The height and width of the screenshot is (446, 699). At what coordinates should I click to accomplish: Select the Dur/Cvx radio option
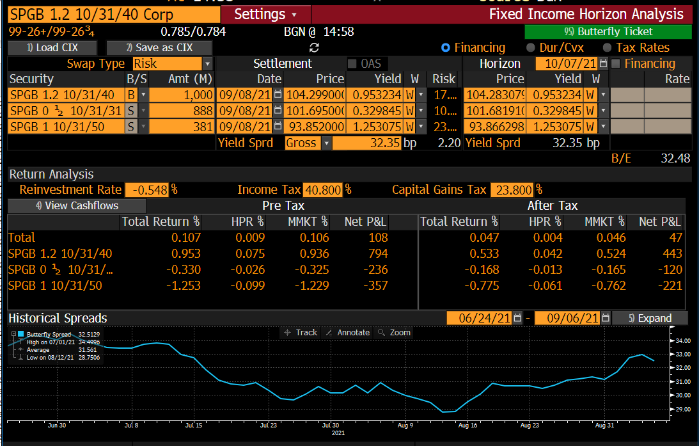click(x=531, y=48)
